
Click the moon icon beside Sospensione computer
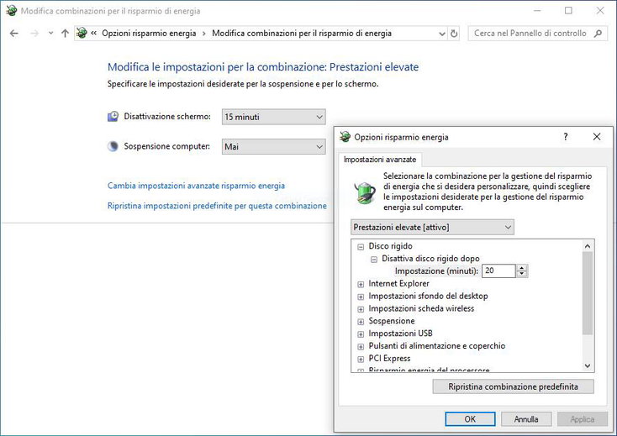(113, 146)
